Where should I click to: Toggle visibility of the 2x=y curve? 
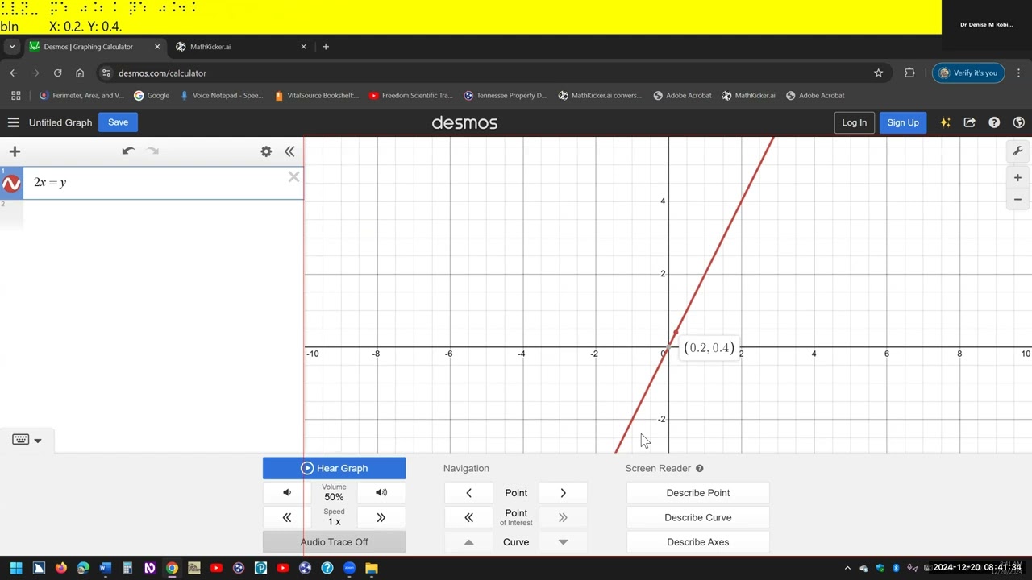click(11, 184)
